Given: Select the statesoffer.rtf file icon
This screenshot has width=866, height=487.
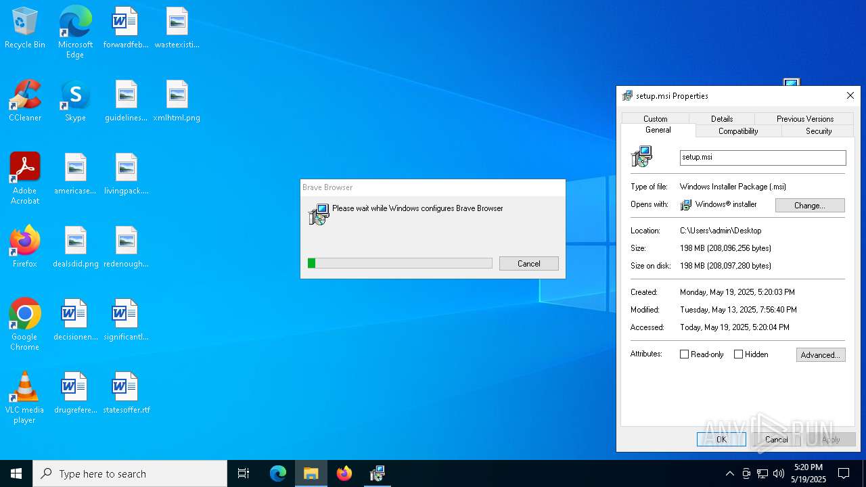Looking at the screenshot, I should [x=126, y=393].
